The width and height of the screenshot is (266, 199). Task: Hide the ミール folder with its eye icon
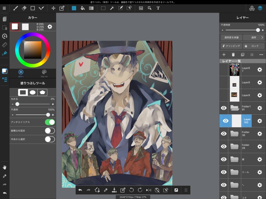point(224,172)
